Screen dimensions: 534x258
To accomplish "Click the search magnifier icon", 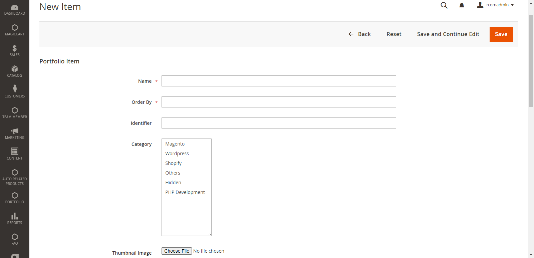I will [444, 5].
